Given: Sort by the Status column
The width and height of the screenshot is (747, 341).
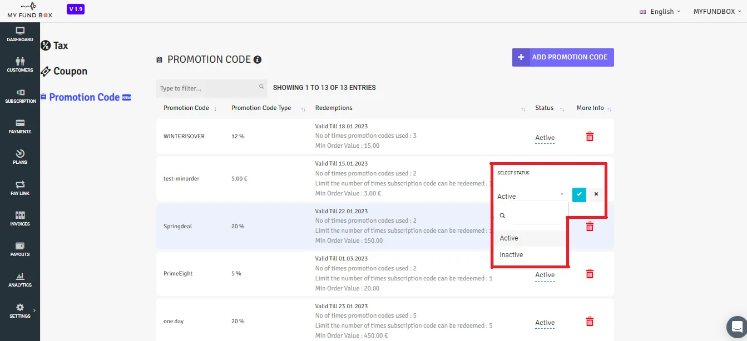Looking at the screenshot, I should pyautogui.click(x=550, y=108).
